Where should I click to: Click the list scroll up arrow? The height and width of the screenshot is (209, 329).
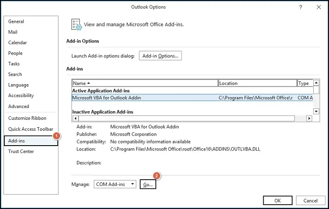[316, 83]
